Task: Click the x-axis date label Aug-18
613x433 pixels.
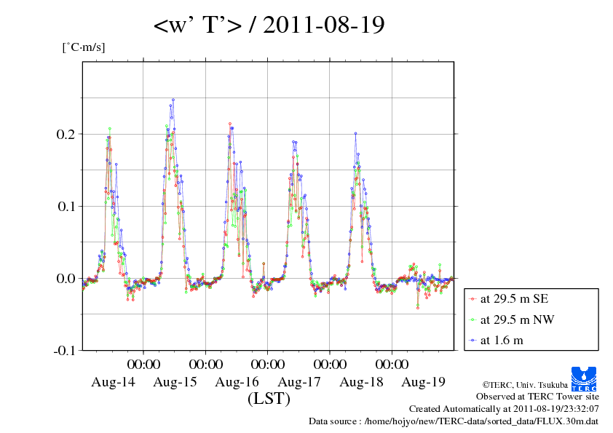Action: coord(361,382)
